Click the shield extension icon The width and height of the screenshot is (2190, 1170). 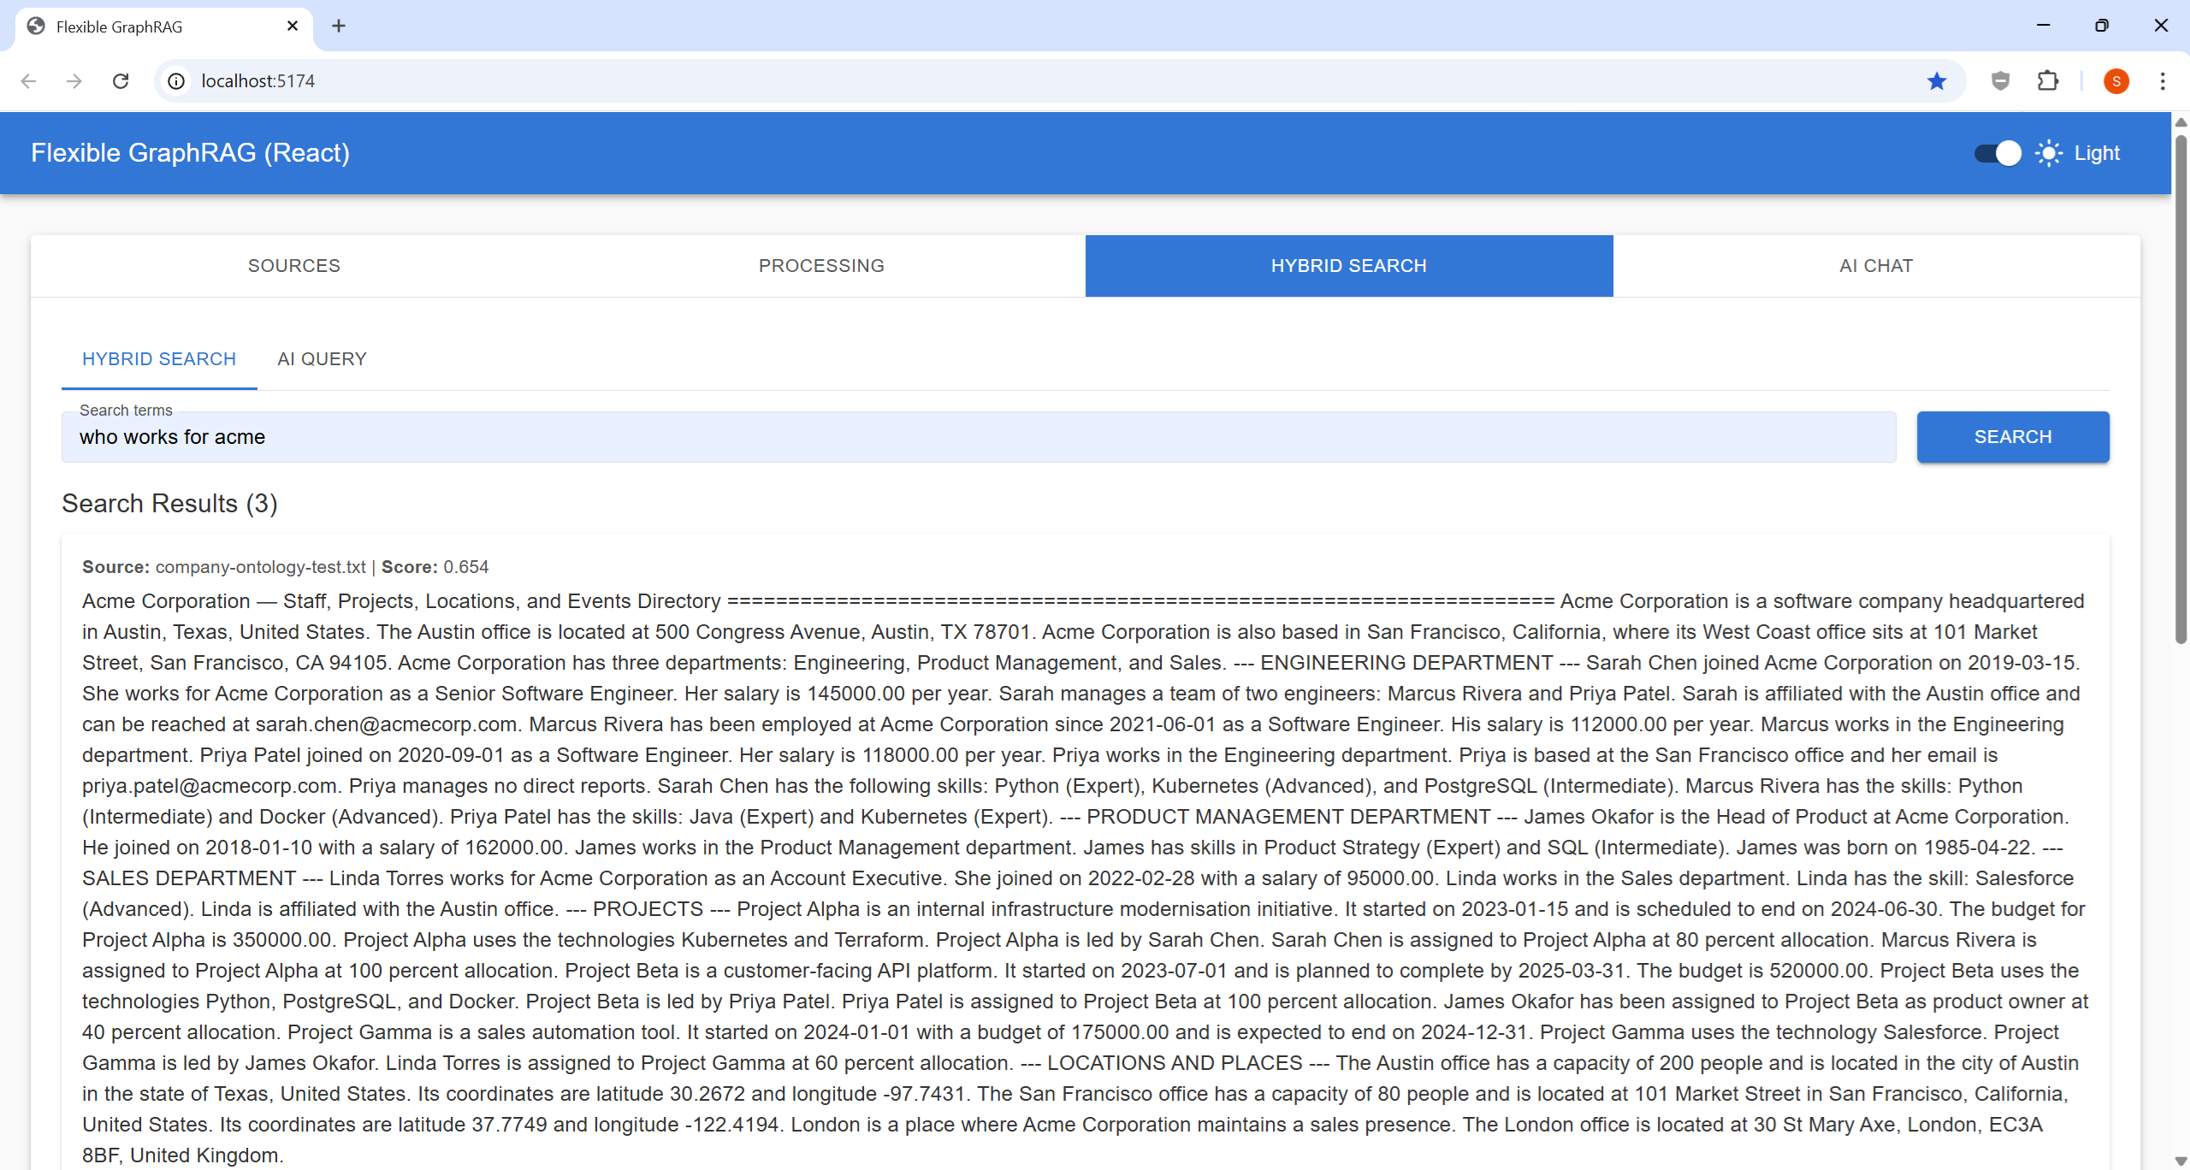(2000, 81)
